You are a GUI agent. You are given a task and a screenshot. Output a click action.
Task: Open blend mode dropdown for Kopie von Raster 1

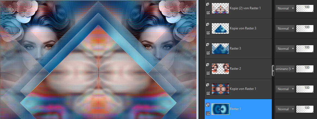(x=285, y=89)
